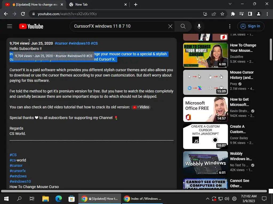
Task: Share this page icon in address bar
Action: (214, 14)
